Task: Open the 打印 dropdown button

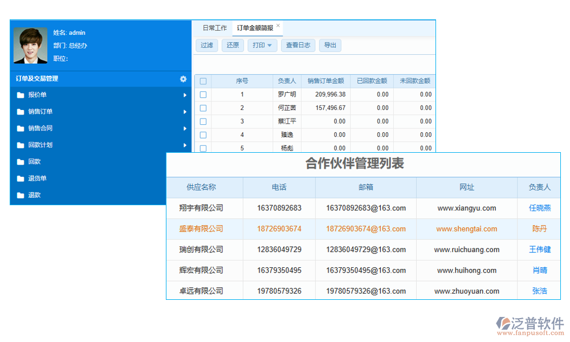Action: tap(262, 45)
